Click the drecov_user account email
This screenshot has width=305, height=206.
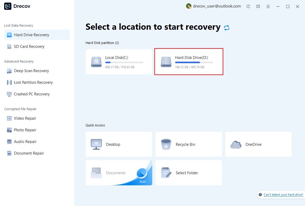216,6
